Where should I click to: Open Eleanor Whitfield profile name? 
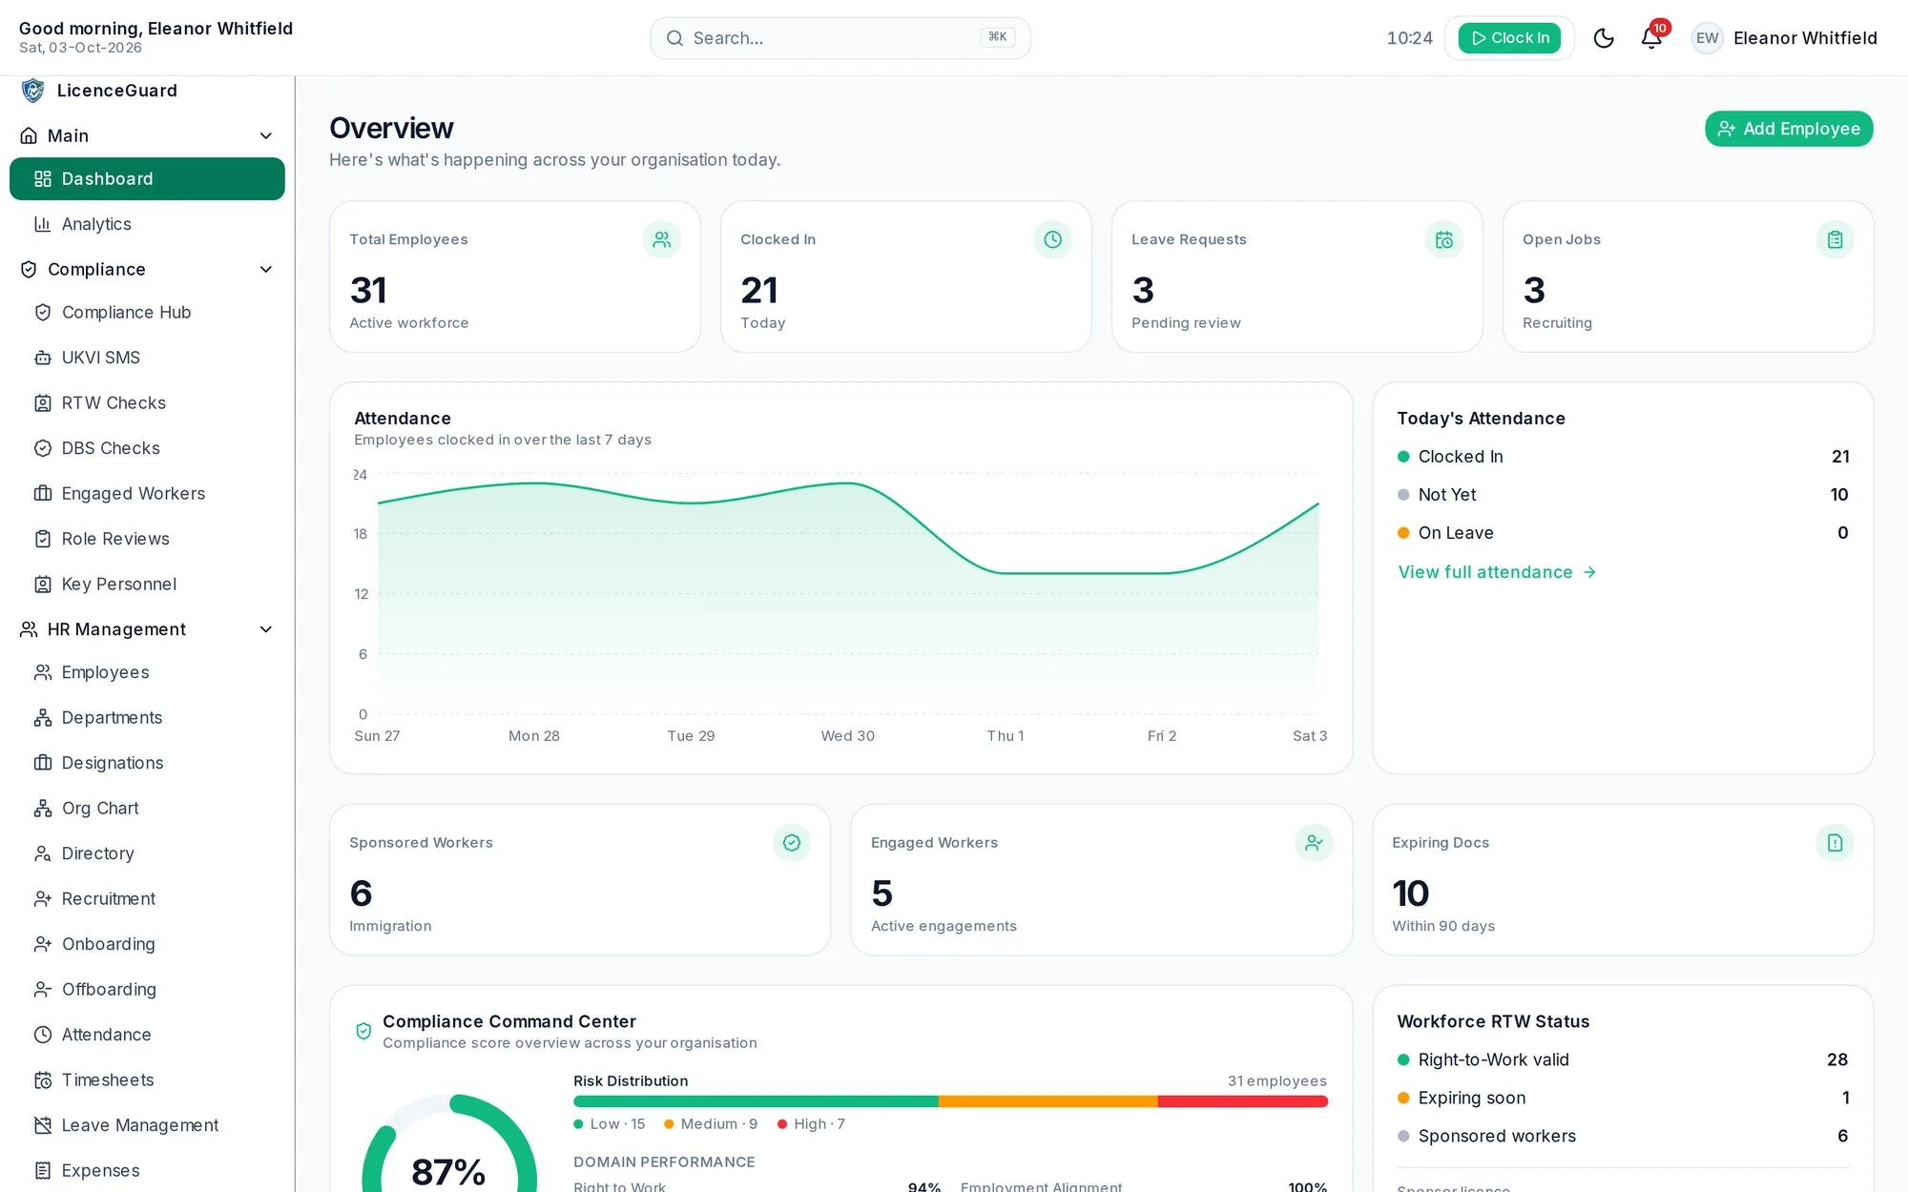[1805, 38]
